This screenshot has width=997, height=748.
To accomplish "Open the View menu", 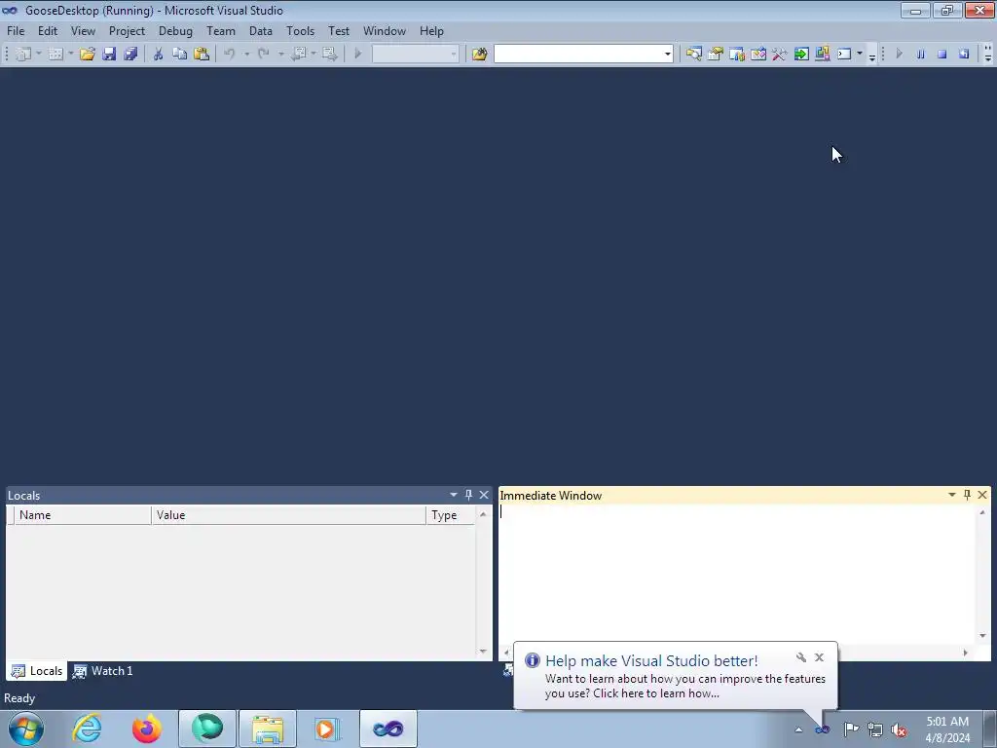I will pos(83,31).
